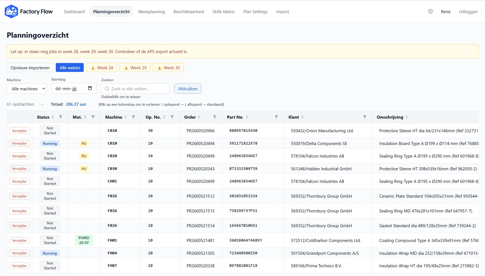
Task: Focus the Zoek in alle velden field
Action: [x=135, y=89]
